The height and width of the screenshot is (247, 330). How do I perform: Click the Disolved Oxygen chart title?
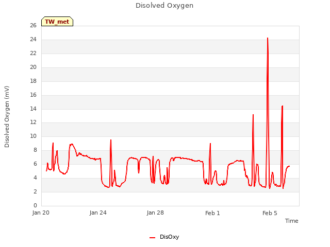coord(164,6)
